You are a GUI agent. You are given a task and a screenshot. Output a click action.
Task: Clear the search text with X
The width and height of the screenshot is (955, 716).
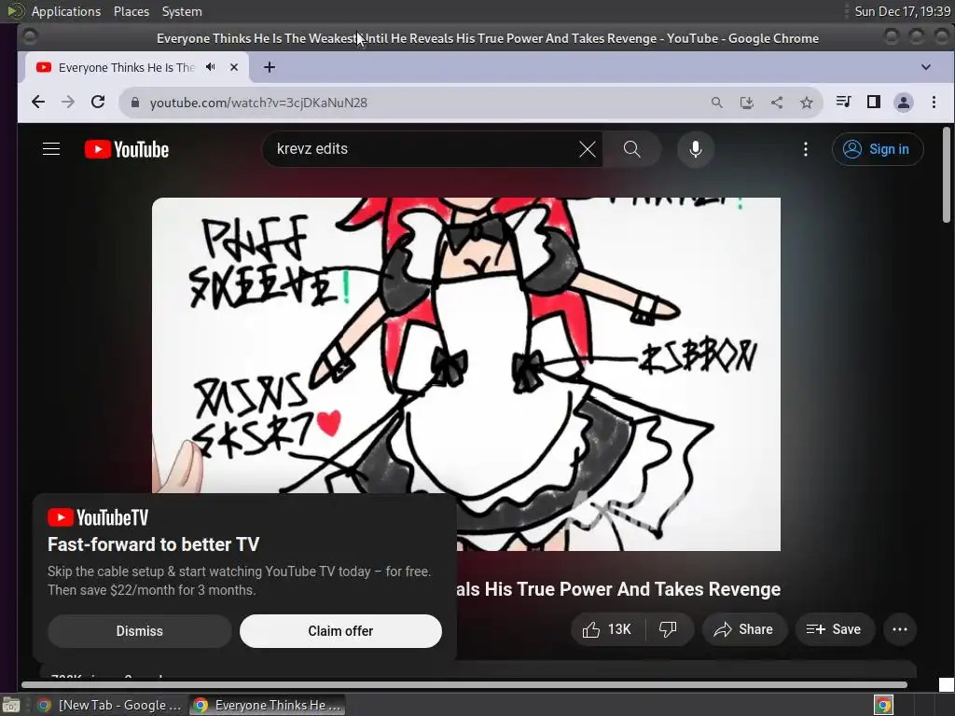pyautogui.click(x=588, y=149)
